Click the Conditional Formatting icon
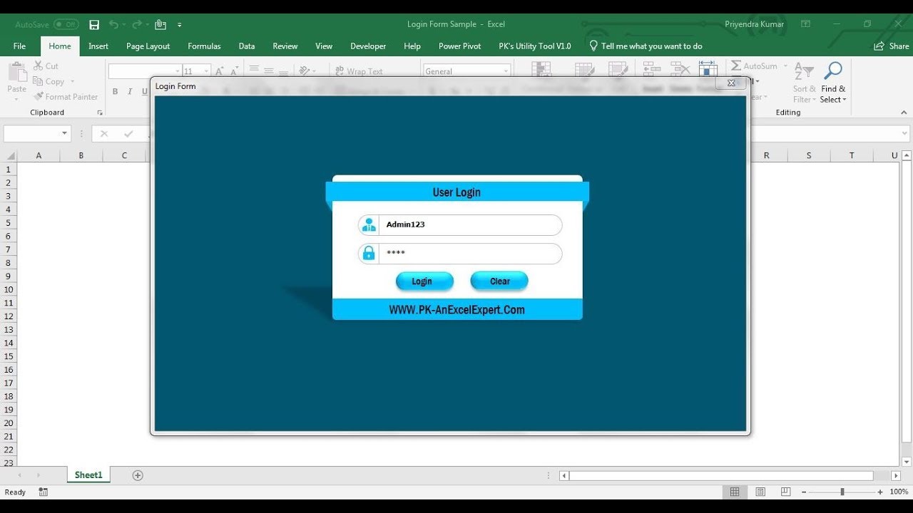The height and width of the screenshot is (513, 913). coord(542,71)
